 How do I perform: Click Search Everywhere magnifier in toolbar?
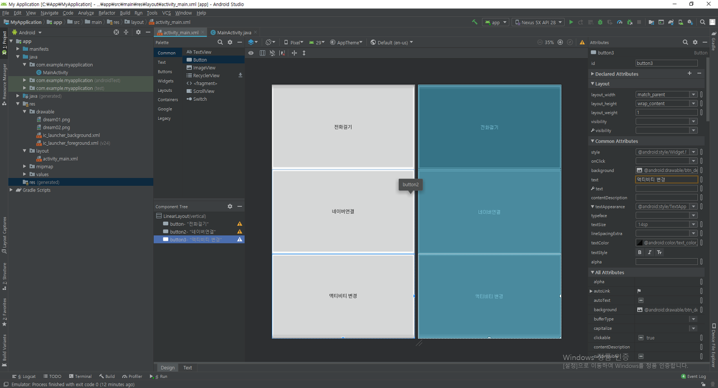pyautogui.click(x=702, y=22)
